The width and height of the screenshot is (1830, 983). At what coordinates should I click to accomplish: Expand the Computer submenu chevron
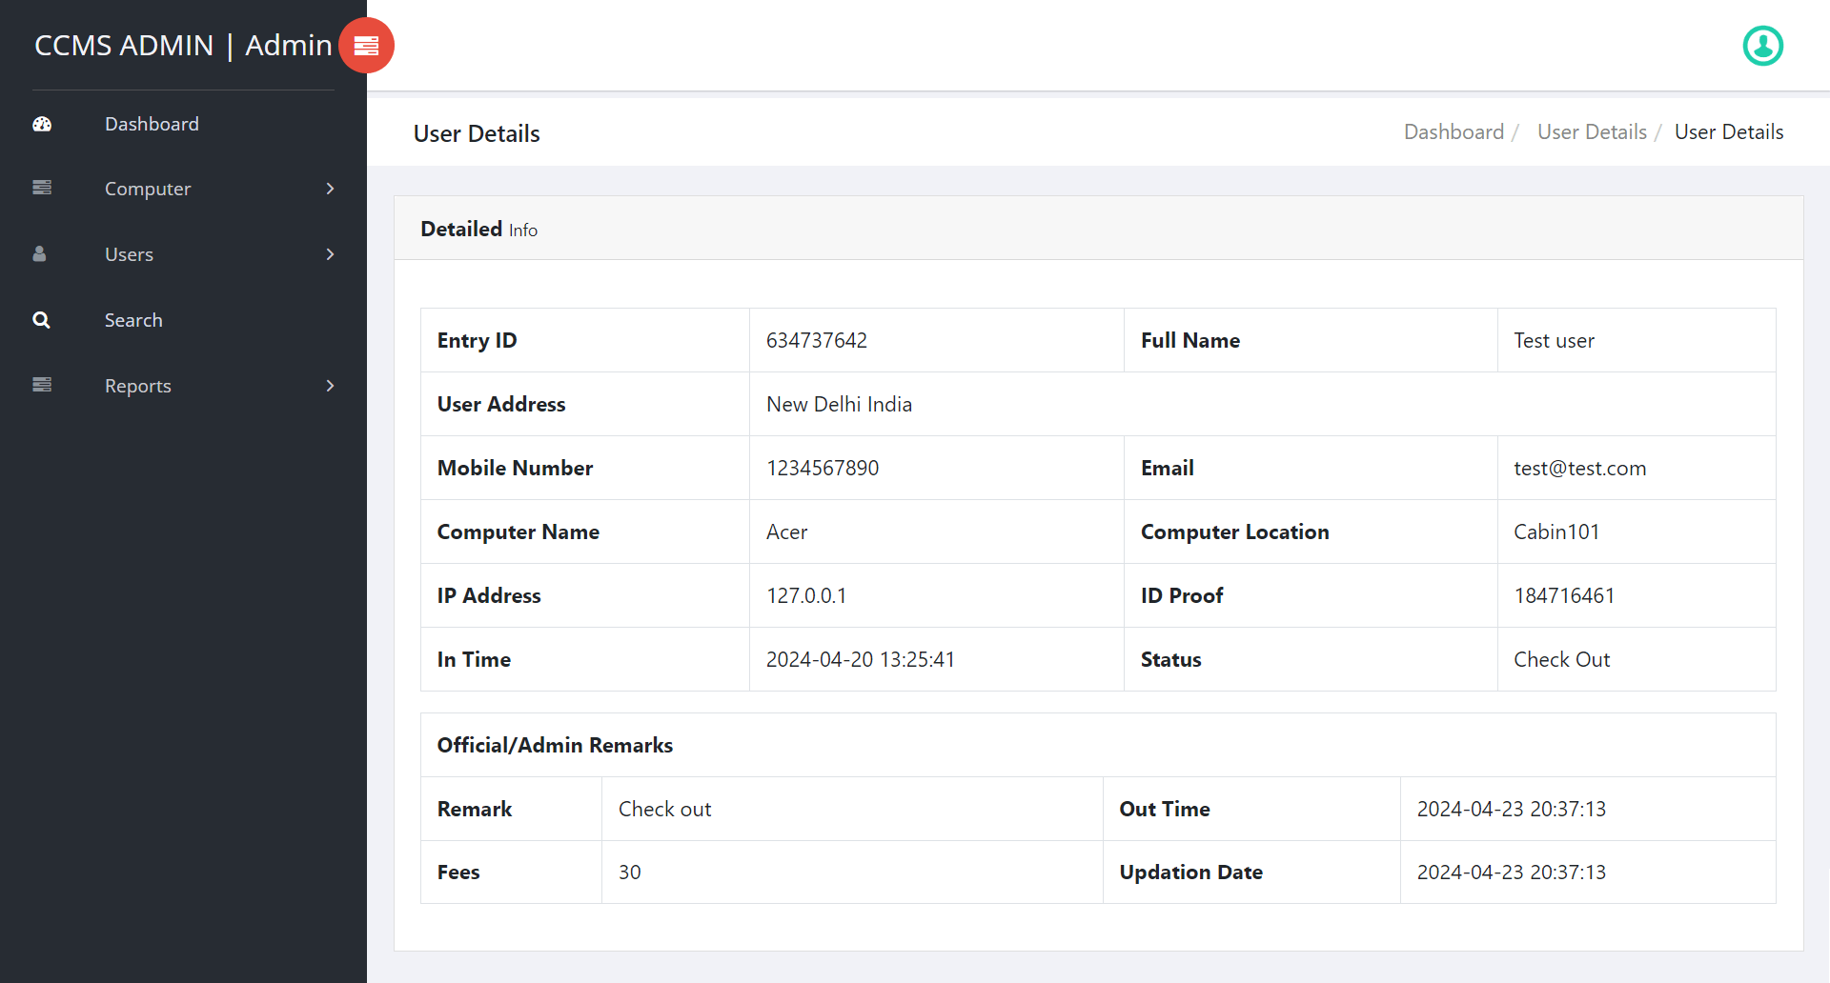point(330,189)
